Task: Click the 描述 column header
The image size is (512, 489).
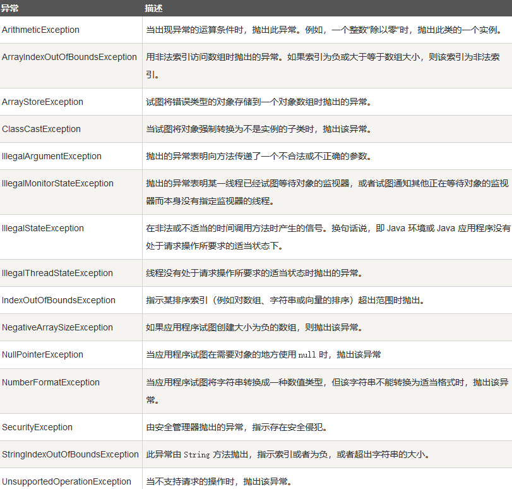Action: 154,8
